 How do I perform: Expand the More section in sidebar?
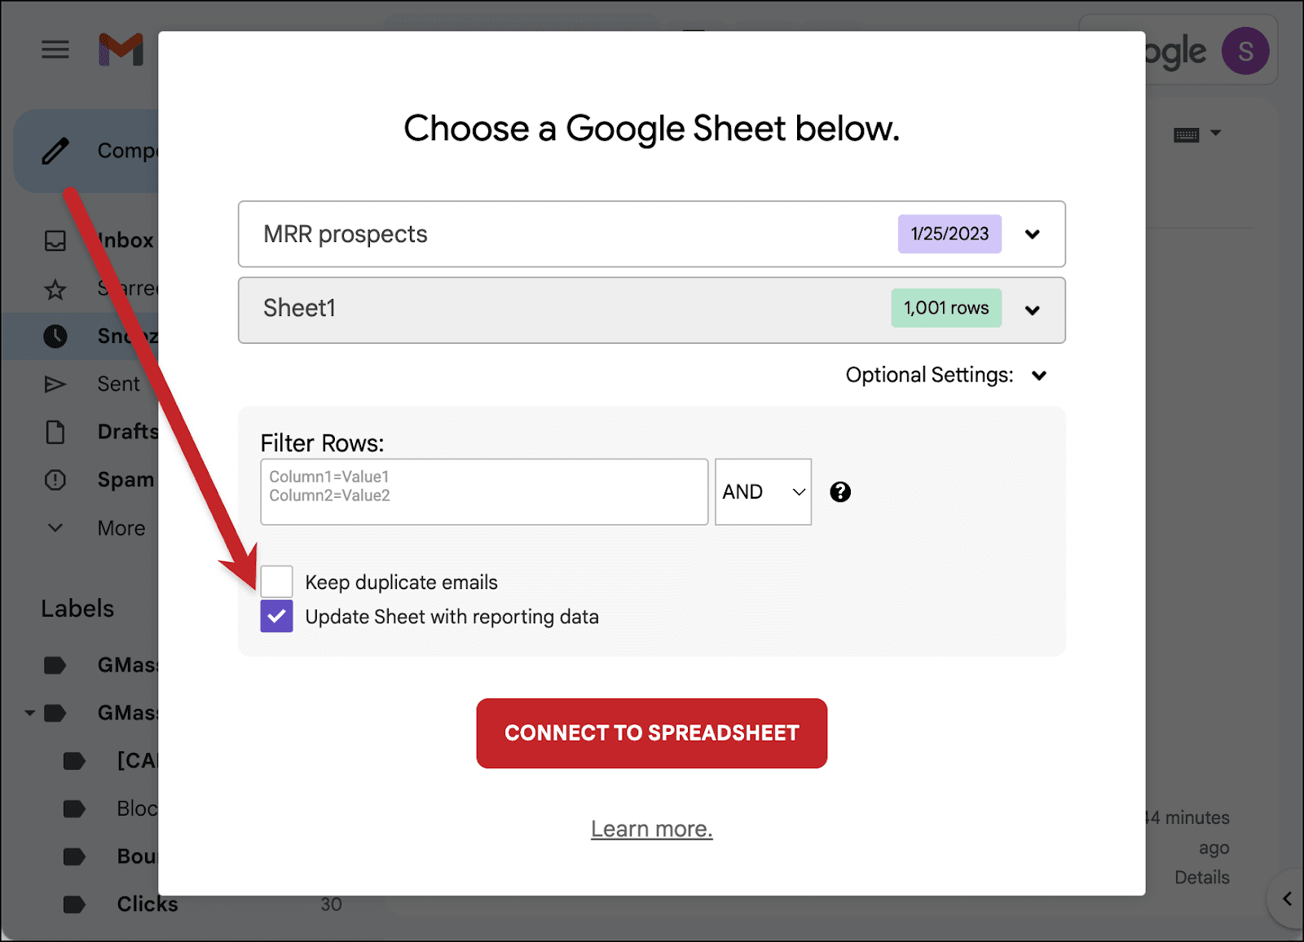[55, 528]
